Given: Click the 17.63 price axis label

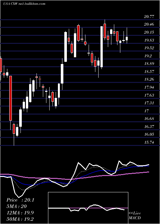Looking at the screenshot, I should coord(149,95).
